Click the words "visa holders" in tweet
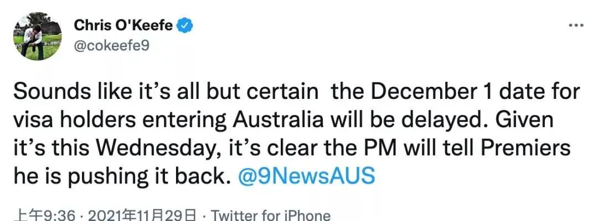Screen dimensions: 598x221 pos(74,119)
